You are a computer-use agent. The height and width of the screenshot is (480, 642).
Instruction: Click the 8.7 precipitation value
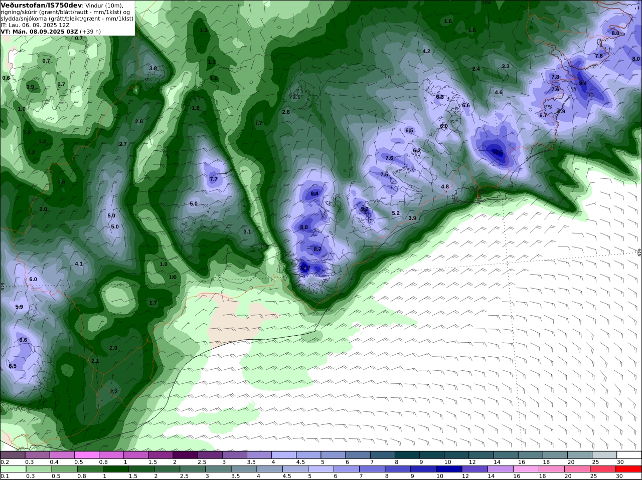317,249
